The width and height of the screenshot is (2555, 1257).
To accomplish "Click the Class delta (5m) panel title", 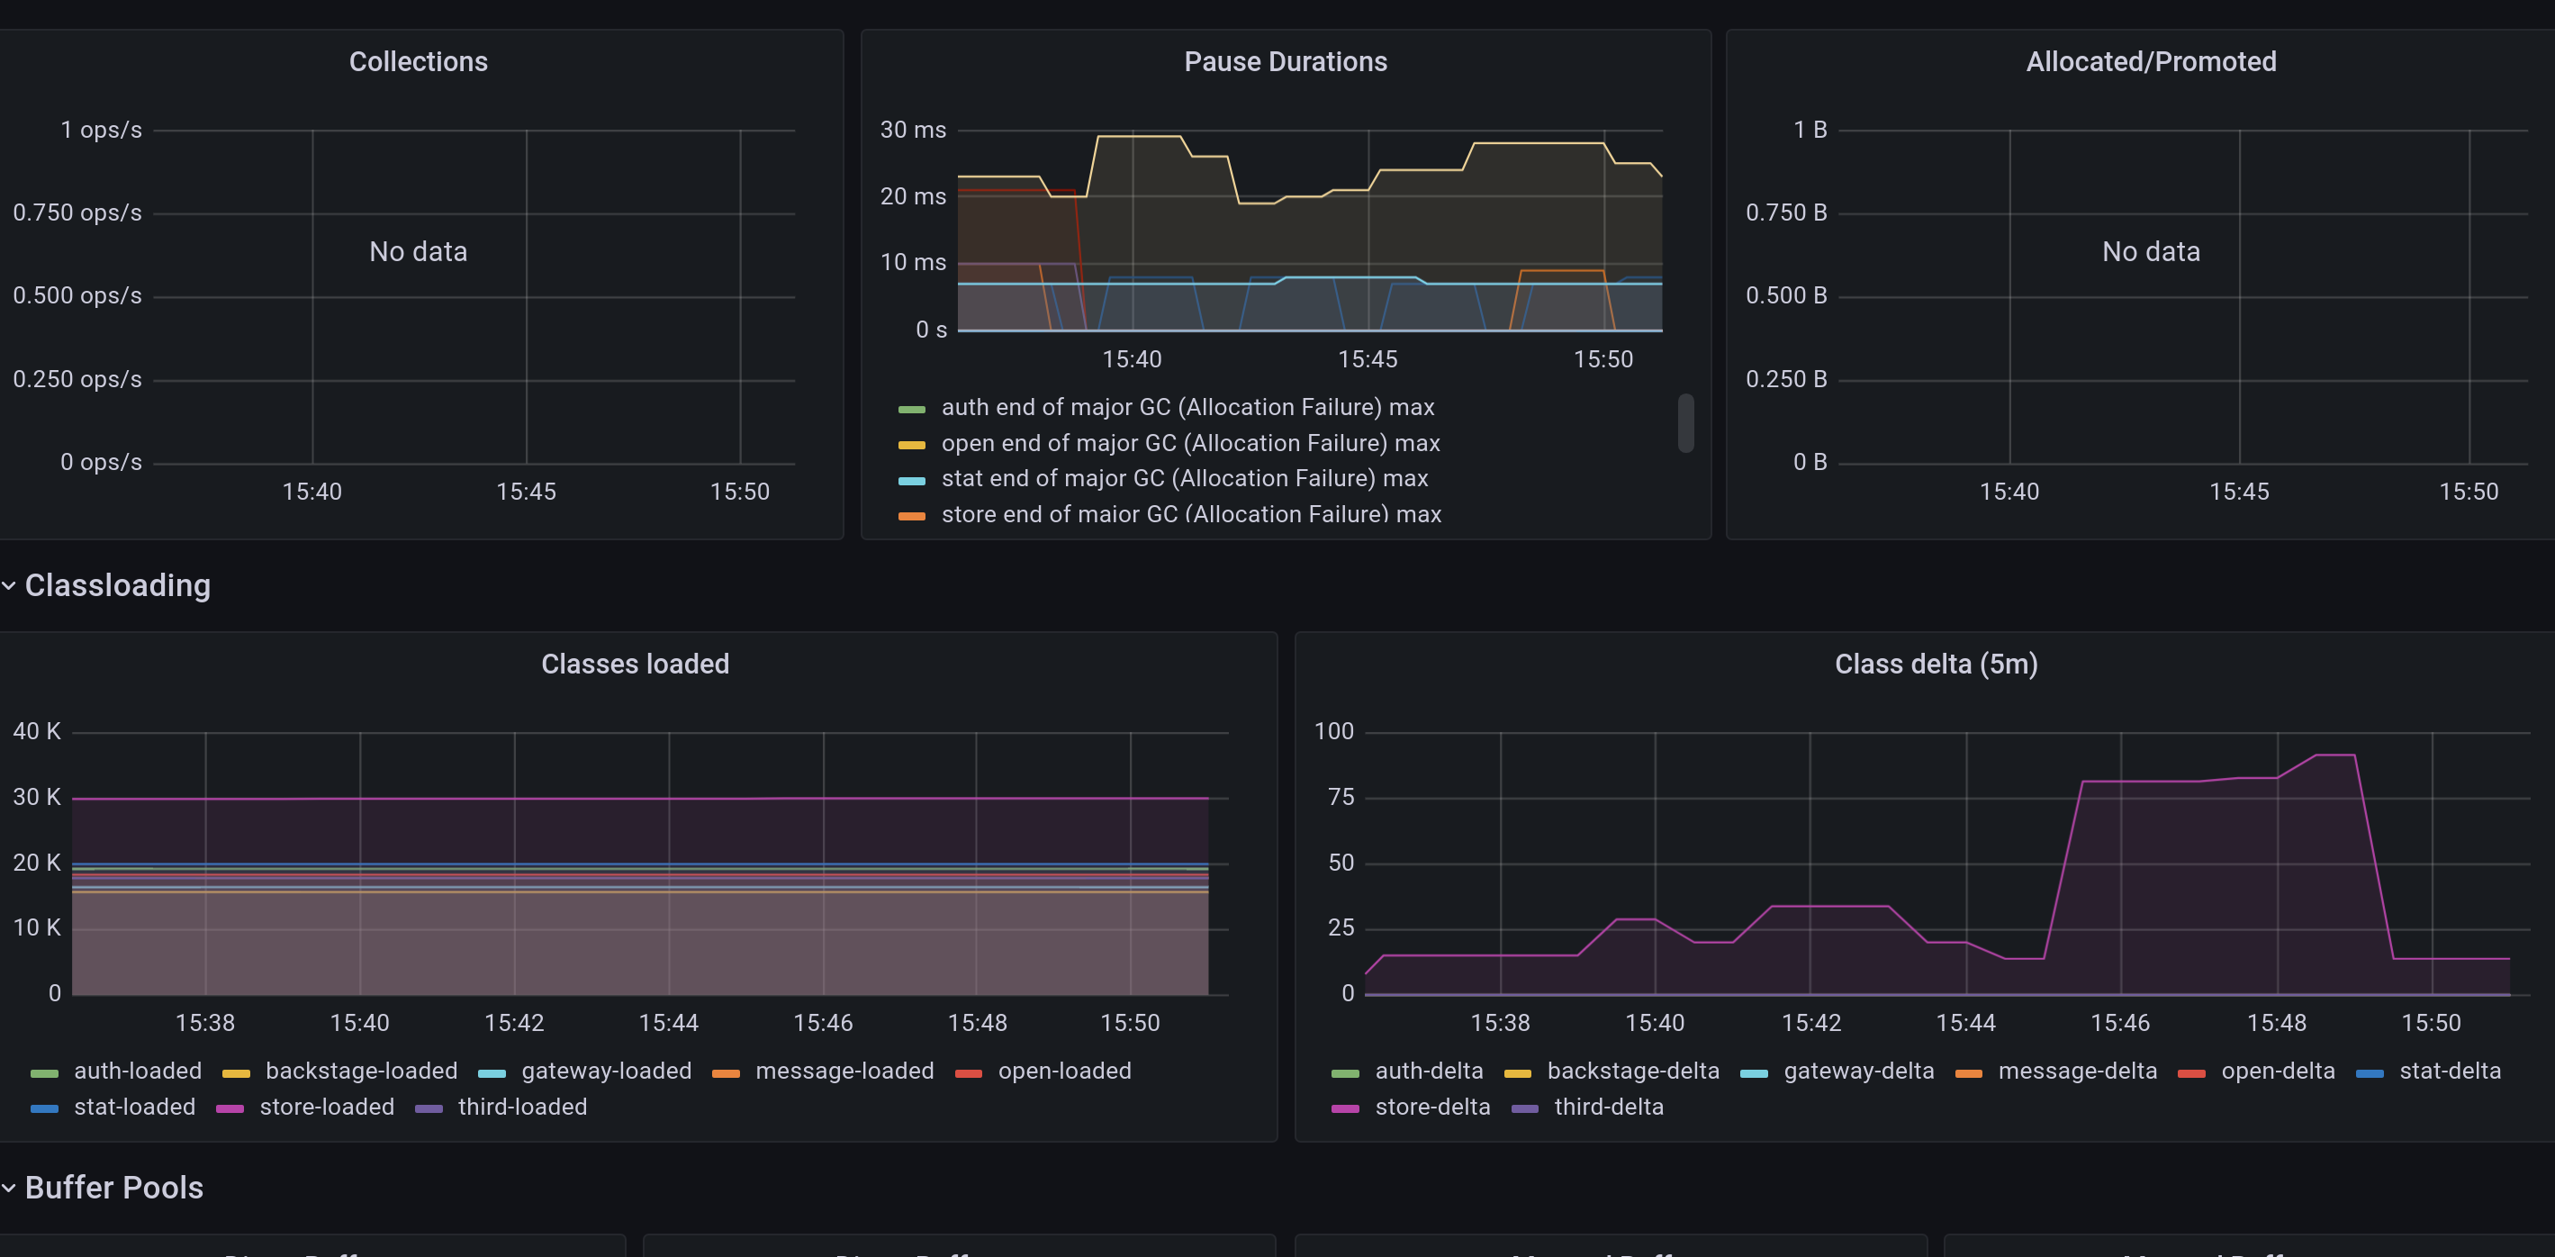I will point(1935,664).
